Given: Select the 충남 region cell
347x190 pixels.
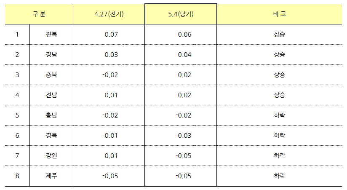Looking at the screenshot, I should point(51,115).
